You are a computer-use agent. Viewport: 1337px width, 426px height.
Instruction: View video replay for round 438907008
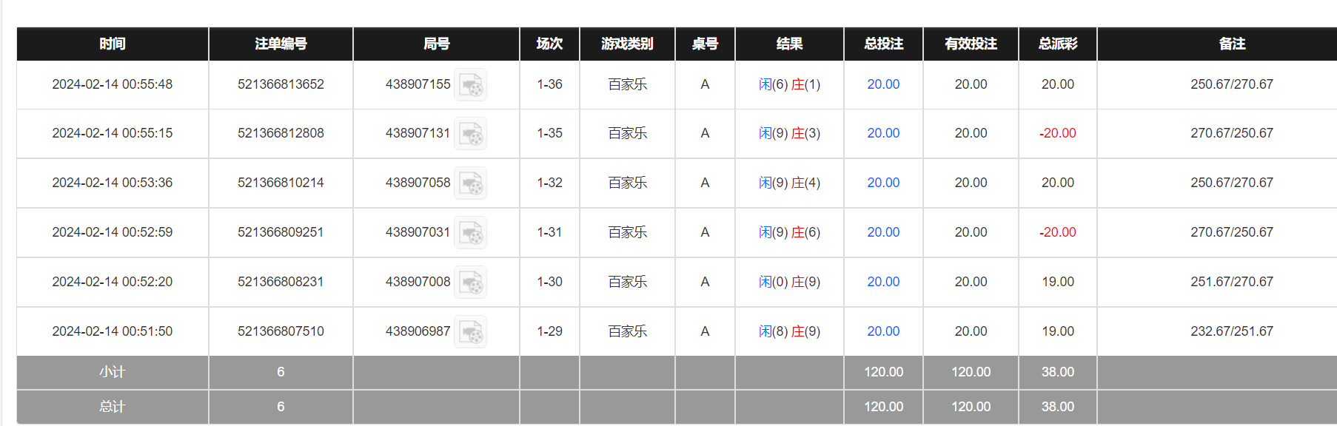(470, 283)
